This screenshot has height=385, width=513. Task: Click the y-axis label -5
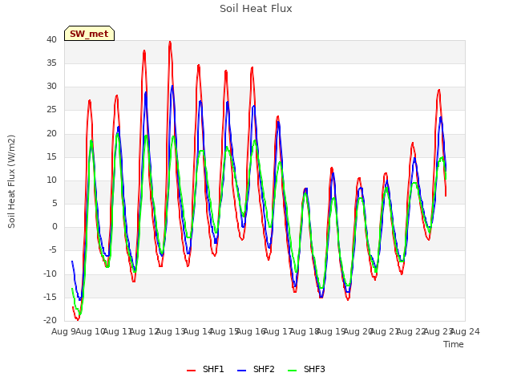(52, 250)
